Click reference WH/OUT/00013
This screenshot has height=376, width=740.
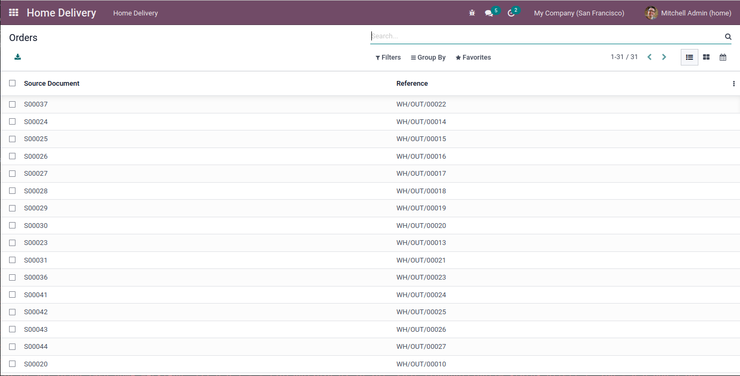tap(421, 243)
